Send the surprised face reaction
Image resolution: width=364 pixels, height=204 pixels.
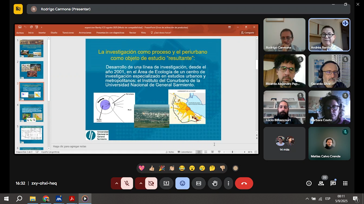[192, 168]
